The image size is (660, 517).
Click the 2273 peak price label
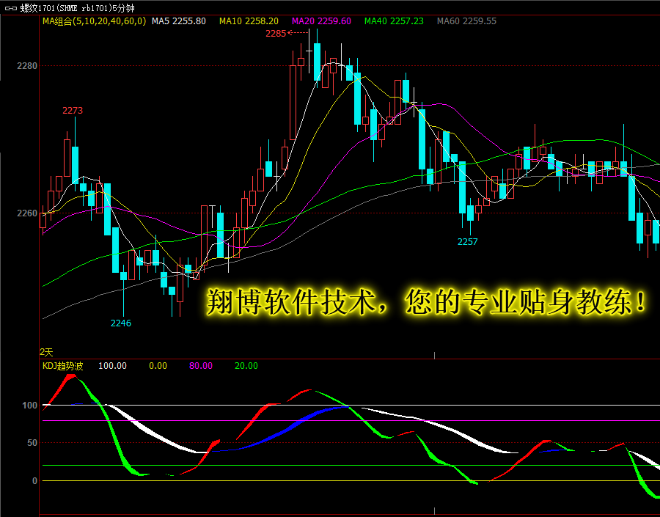click(x=73, y=111)
